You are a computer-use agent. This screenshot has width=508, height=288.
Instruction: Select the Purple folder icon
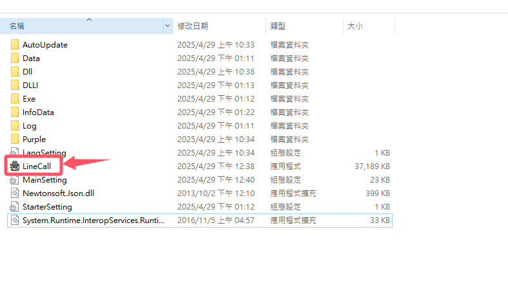pos(15,139)
